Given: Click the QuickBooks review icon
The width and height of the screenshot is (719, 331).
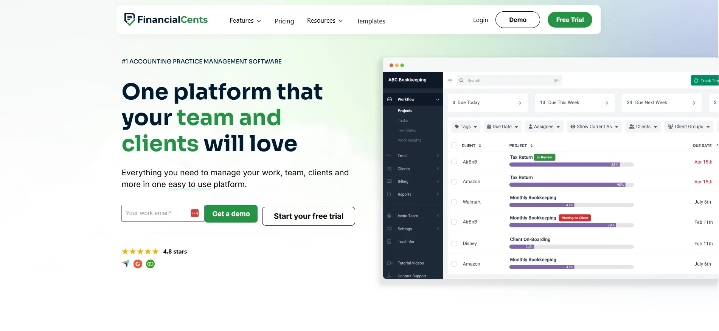Looking at the screenshot, I should point(151,264).
